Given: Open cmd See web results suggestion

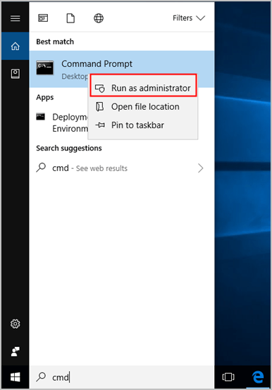Looking at the screenshot, I should [x=122, y=168].
